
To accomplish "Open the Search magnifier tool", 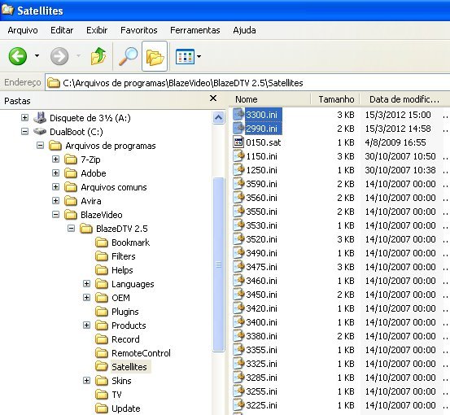I will (x=128, y=56).
